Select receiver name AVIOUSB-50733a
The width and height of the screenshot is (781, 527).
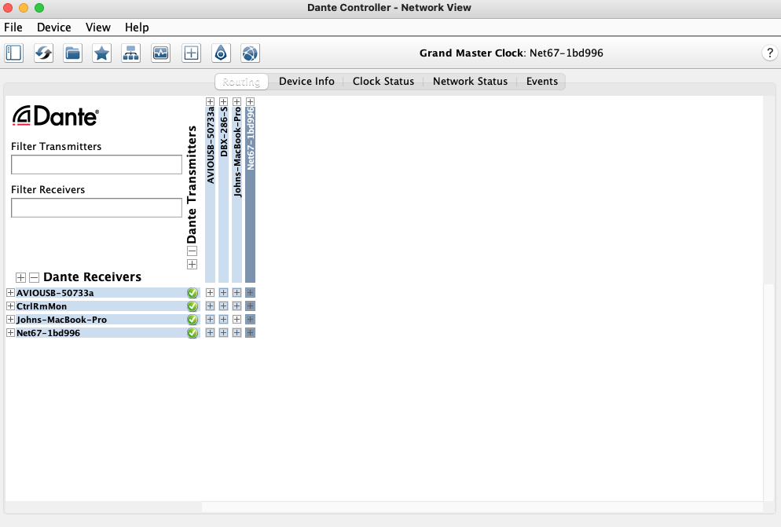55,293
